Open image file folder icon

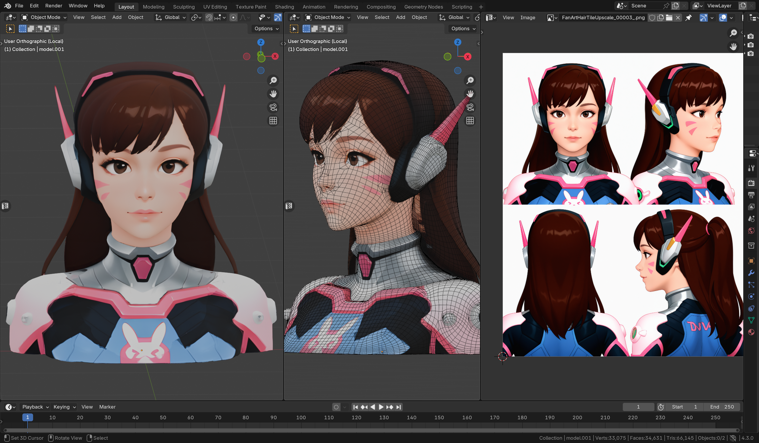pyautogui.click(x=669, y=17)
